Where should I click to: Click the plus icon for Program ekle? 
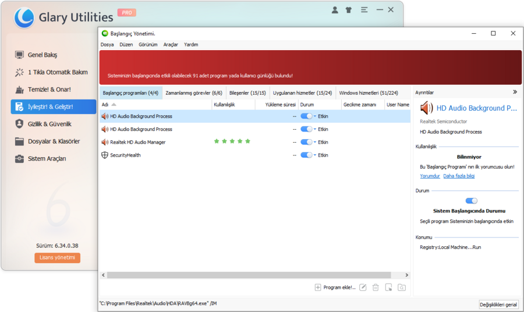(x=318, y=288)
